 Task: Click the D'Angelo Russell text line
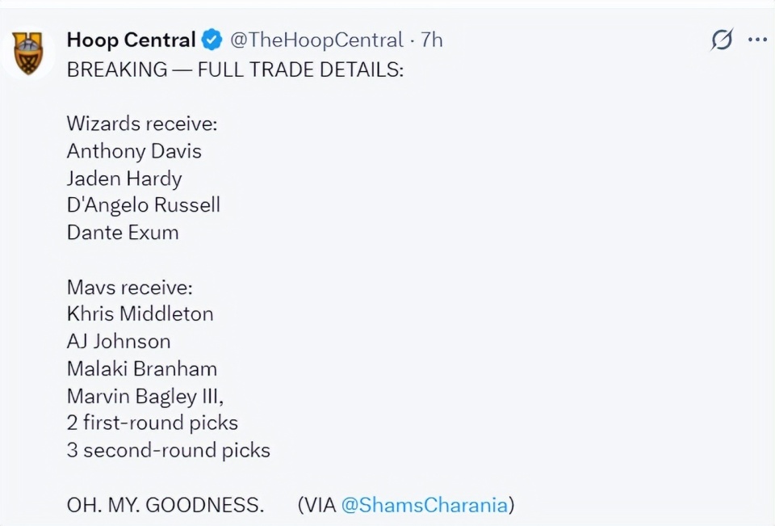[x=144, y=205]
